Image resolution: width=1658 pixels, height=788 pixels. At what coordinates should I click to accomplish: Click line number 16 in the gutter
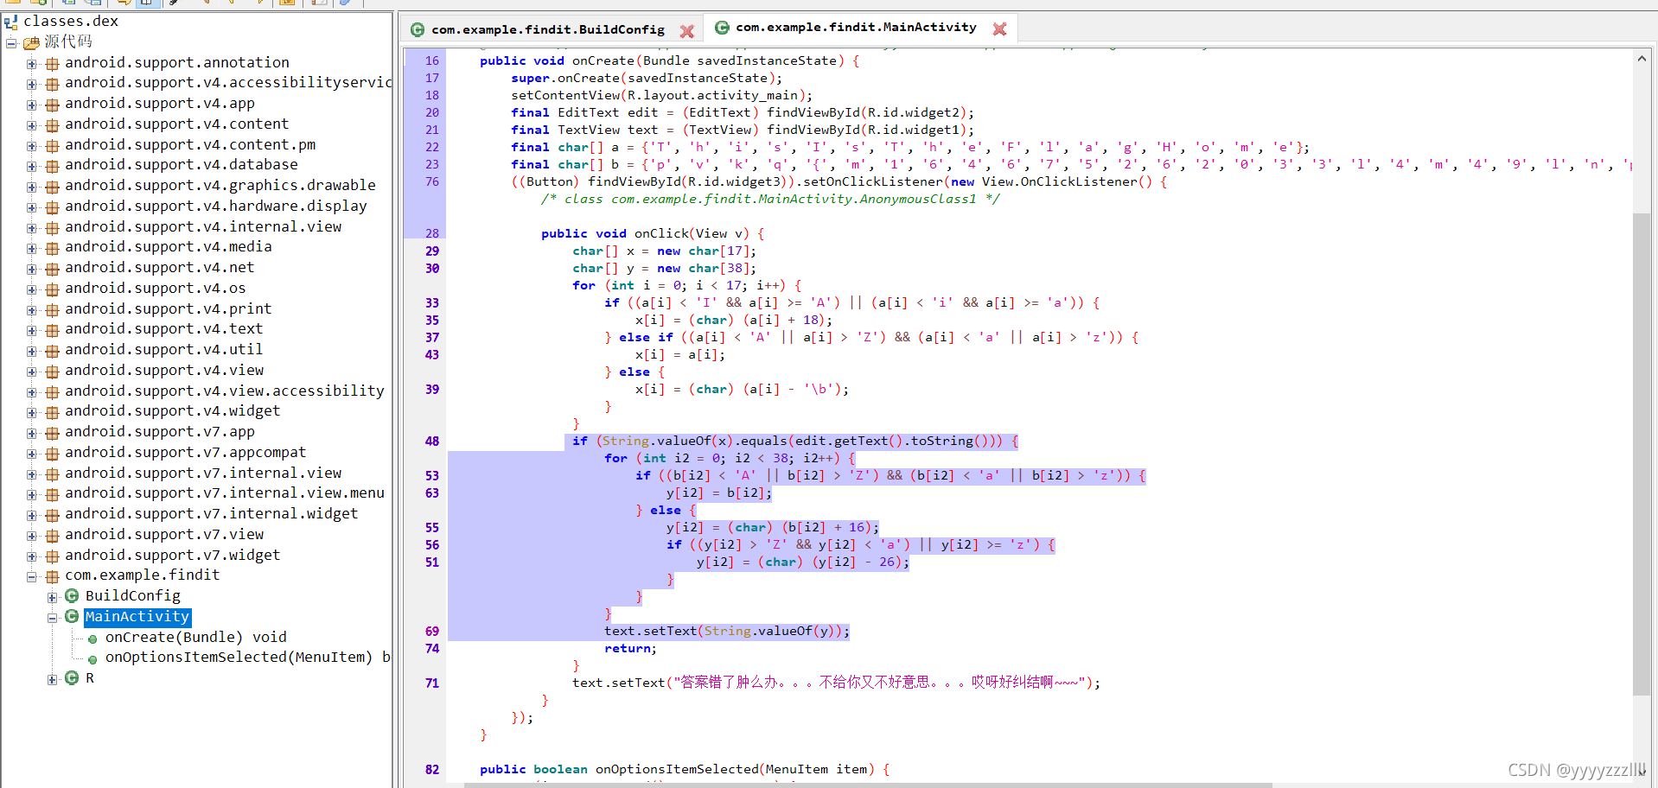[432, 61]
